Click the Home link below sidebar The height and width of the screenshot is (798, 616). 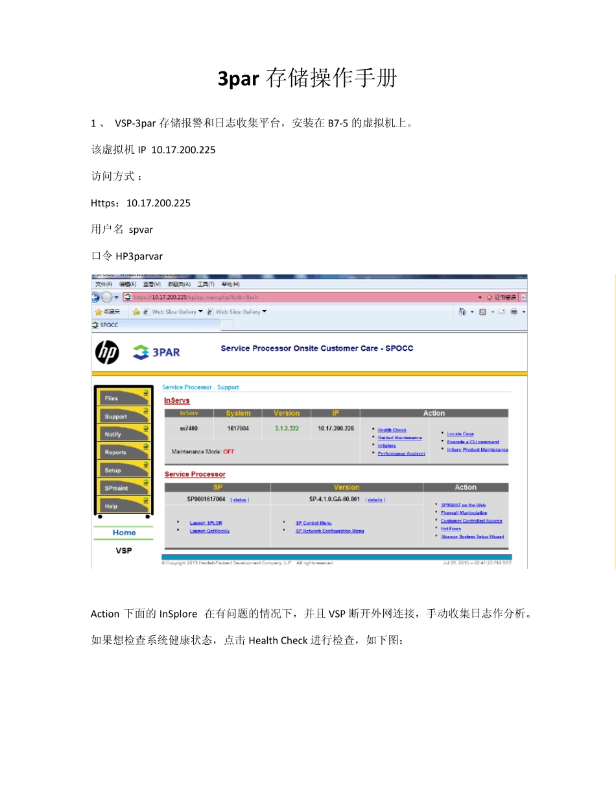[124, 533]
